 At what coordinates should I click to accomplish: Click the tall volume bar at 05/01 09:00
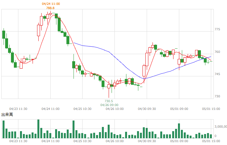point(179,131)
